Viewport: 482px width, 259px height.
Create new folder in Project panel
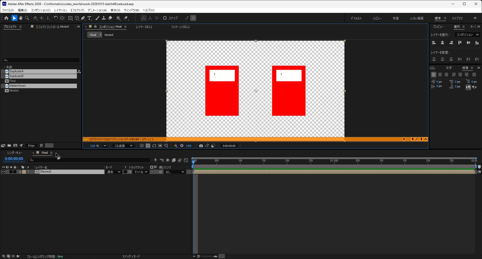[x=9, y=145]
